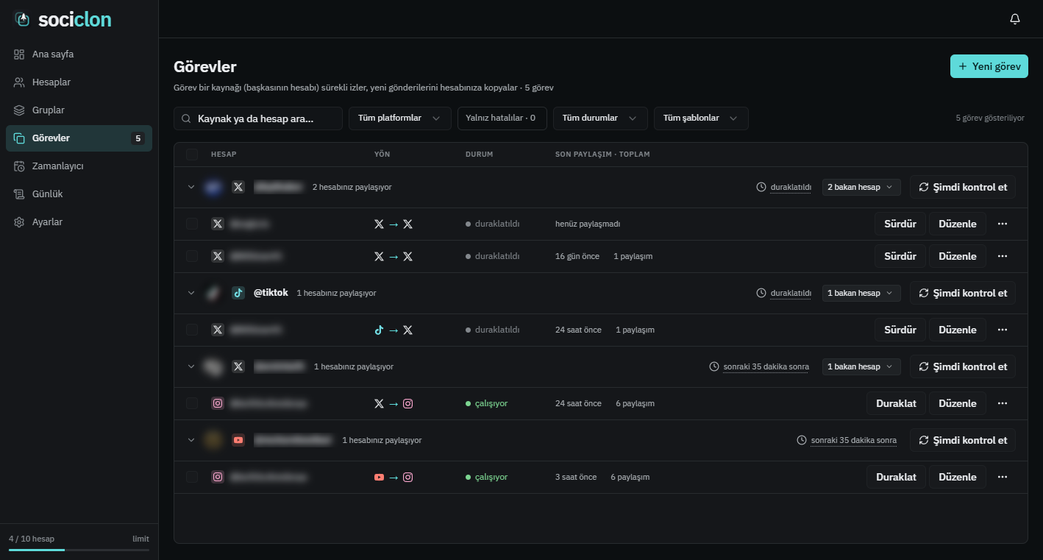Viewport: 1043px width, 560px height.
Task: Click the YouTube source icon in the group header
Action: 238,440
